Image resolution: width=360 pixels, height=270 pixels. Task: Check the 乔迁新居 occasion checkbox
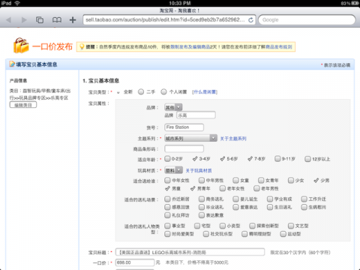tap(167, 199)
